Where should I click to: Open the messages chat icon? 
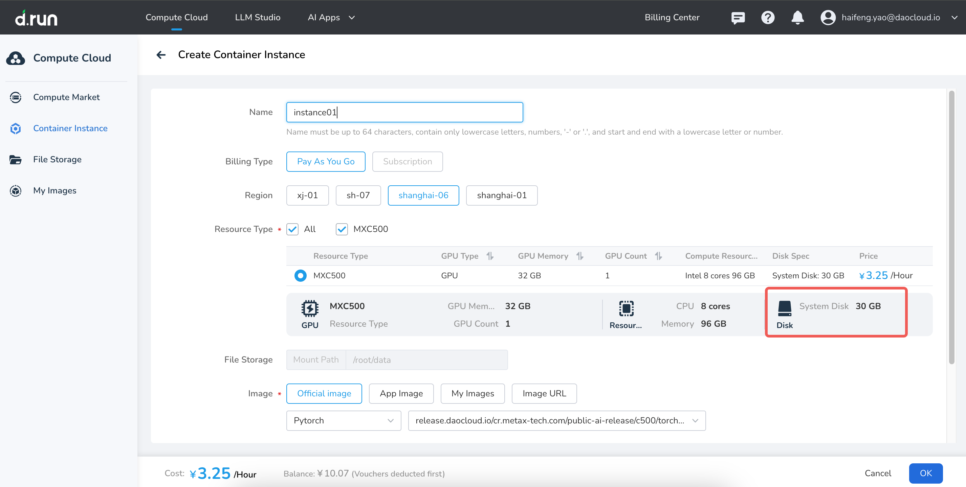[x=738, y=18]
